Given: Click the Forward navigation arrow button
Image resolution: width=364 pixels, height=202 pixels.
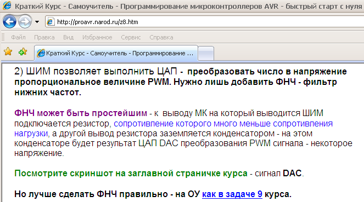Looking at the screenshot, I should [25, 22].
